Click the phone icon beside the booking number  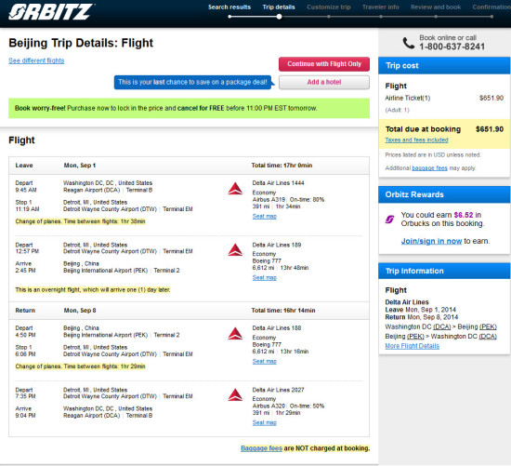point(409,43)
